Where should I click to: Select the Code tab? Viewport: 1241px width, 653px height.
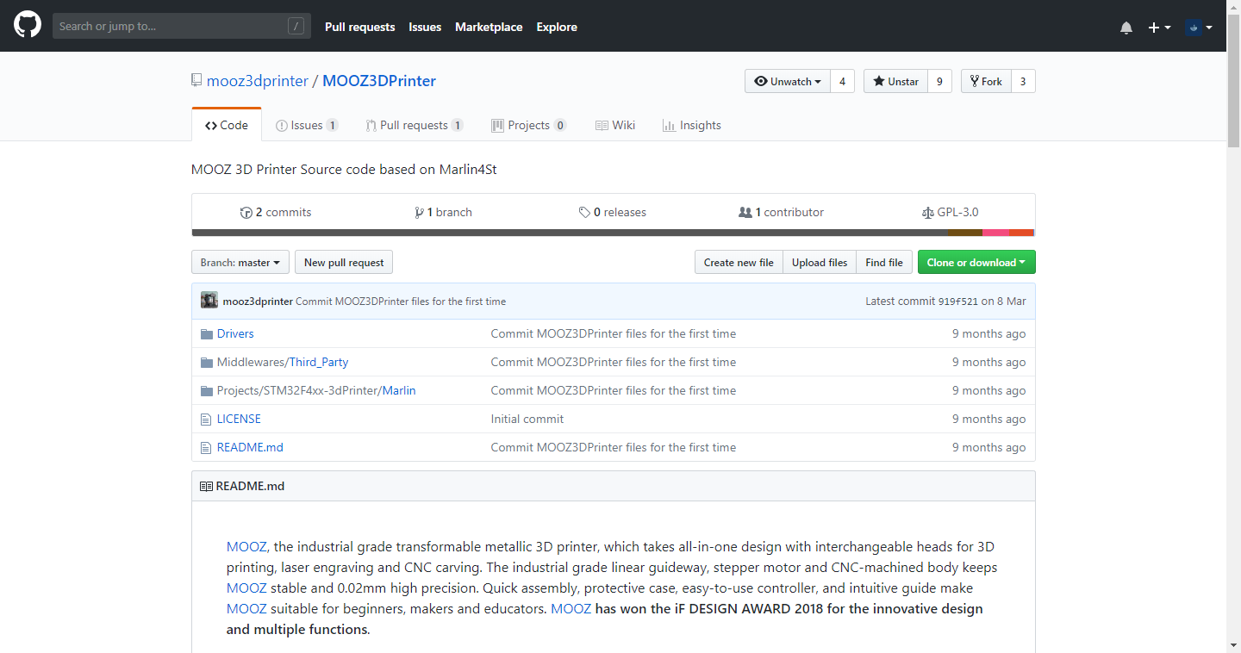pyautogui.click(x=227, y=125)
